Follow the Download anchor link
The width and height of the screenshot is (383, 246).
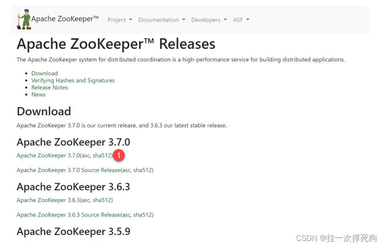click(44, 73)
